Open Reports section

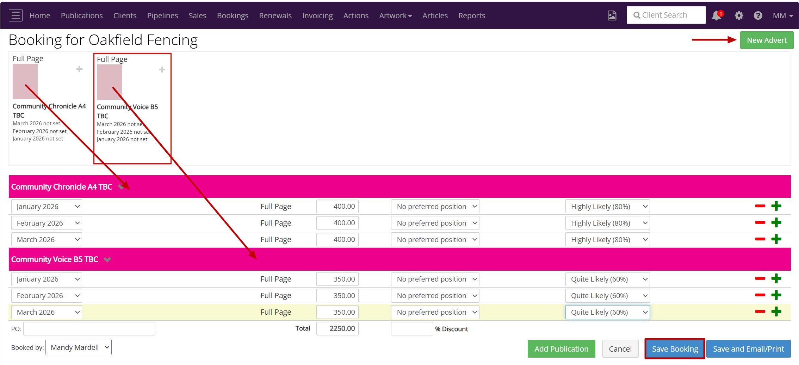tap(472, 15)
